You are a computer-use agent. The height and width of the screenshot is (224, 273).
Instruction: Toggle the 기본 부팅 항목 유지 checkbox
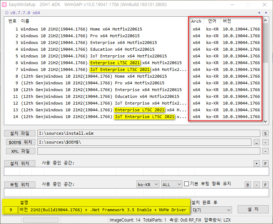[186, 184]
